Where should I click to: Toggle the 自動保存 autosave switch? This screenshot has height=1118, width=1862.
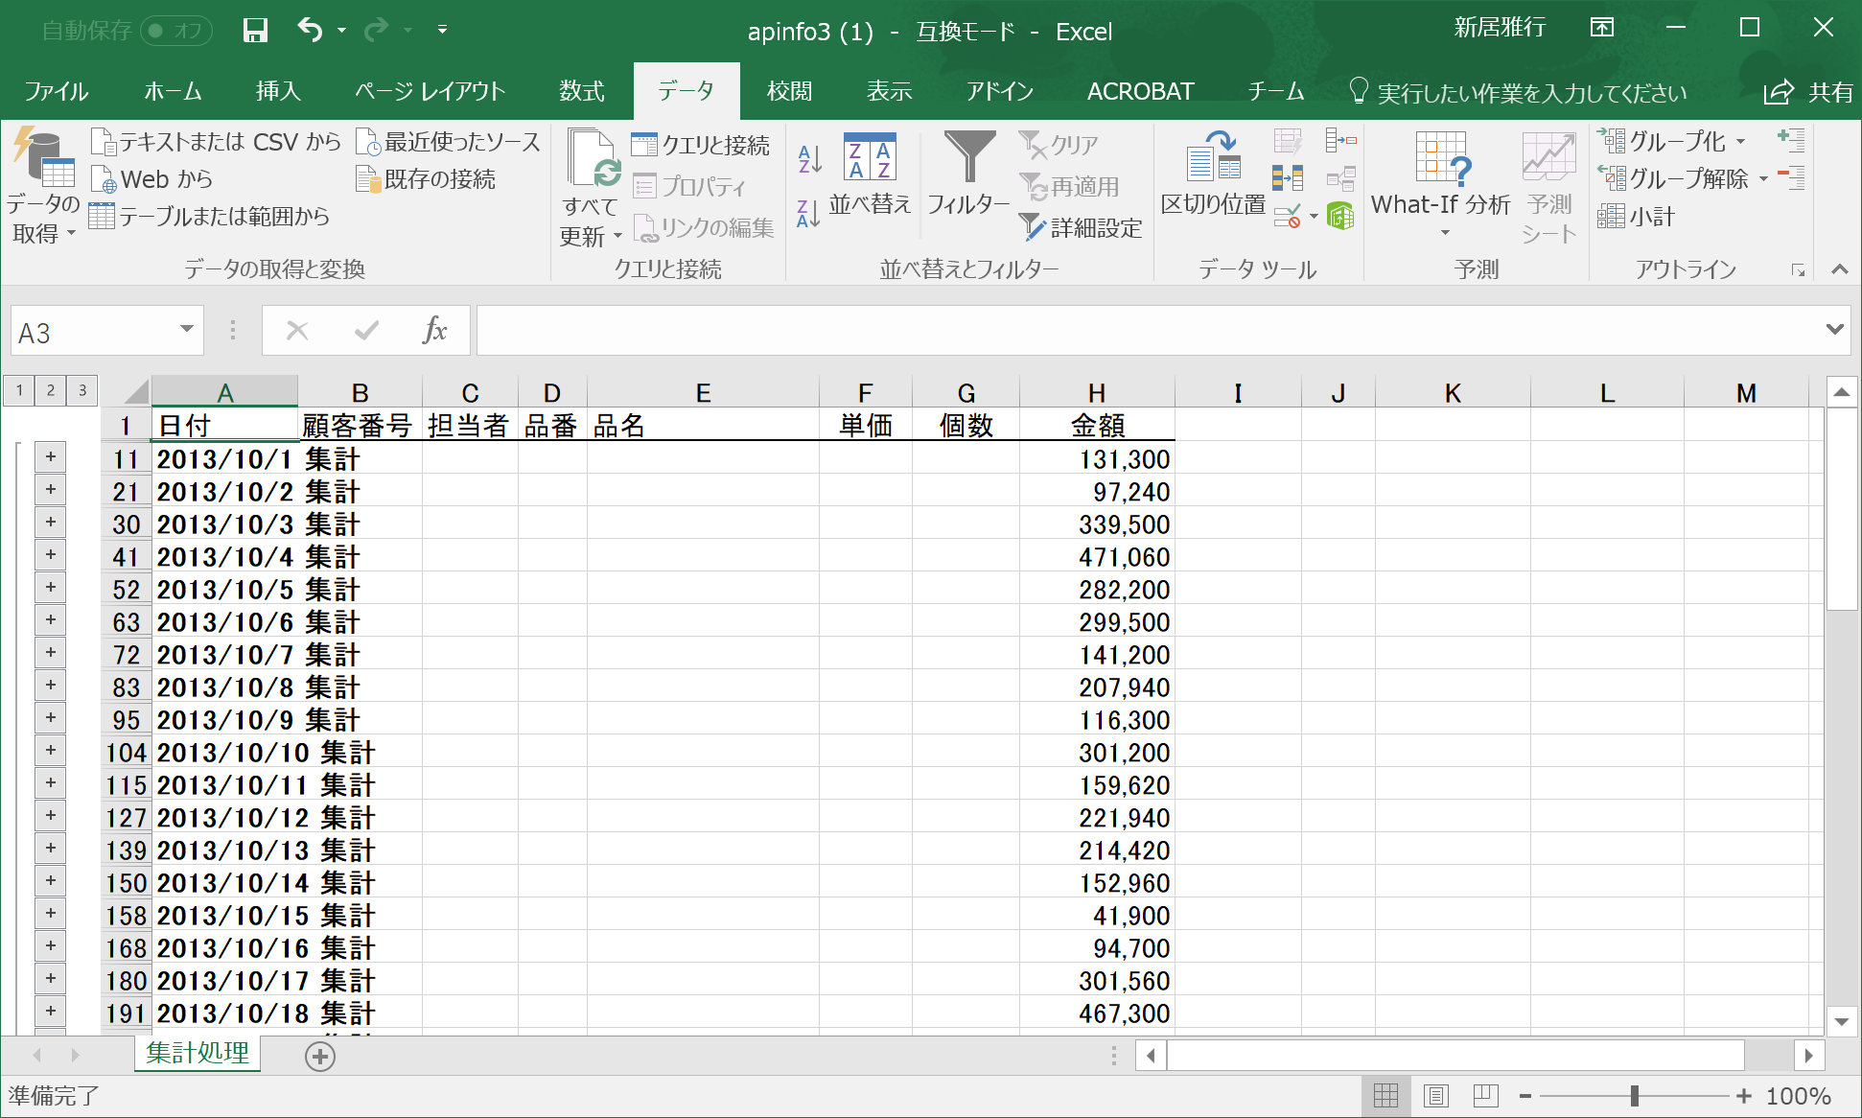coord(175,31)
